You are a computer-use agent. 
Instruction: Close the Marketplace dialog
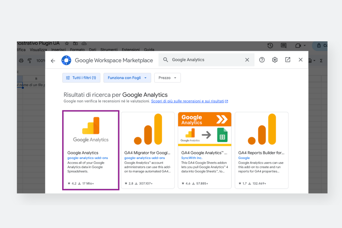point(300,60)
